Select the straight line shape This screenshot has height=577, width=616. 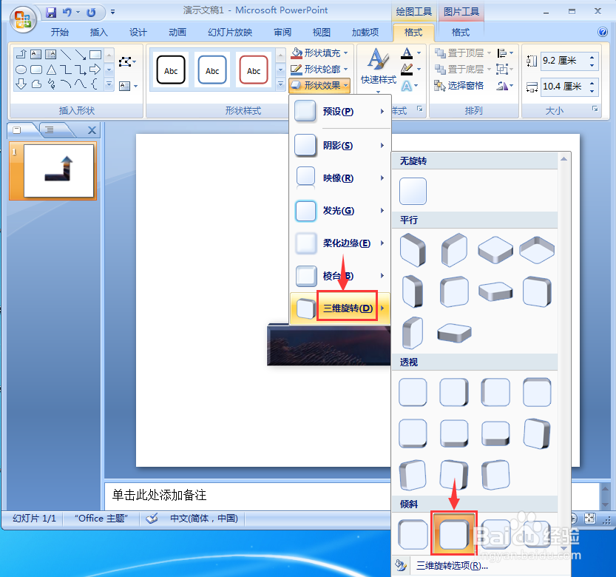click(x=66, y=55)
